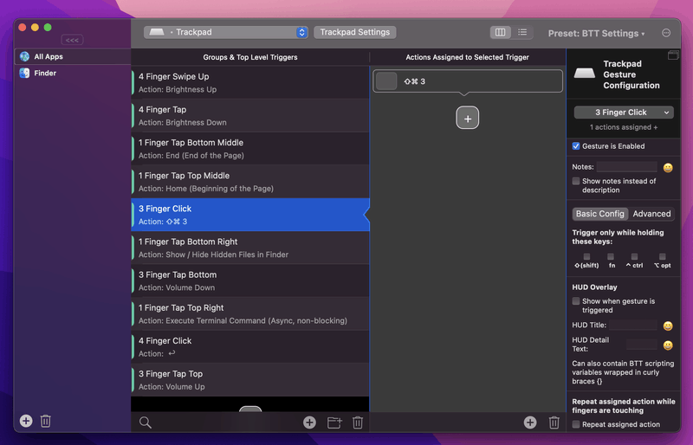Add another action with the large plus button

(468, 118)
